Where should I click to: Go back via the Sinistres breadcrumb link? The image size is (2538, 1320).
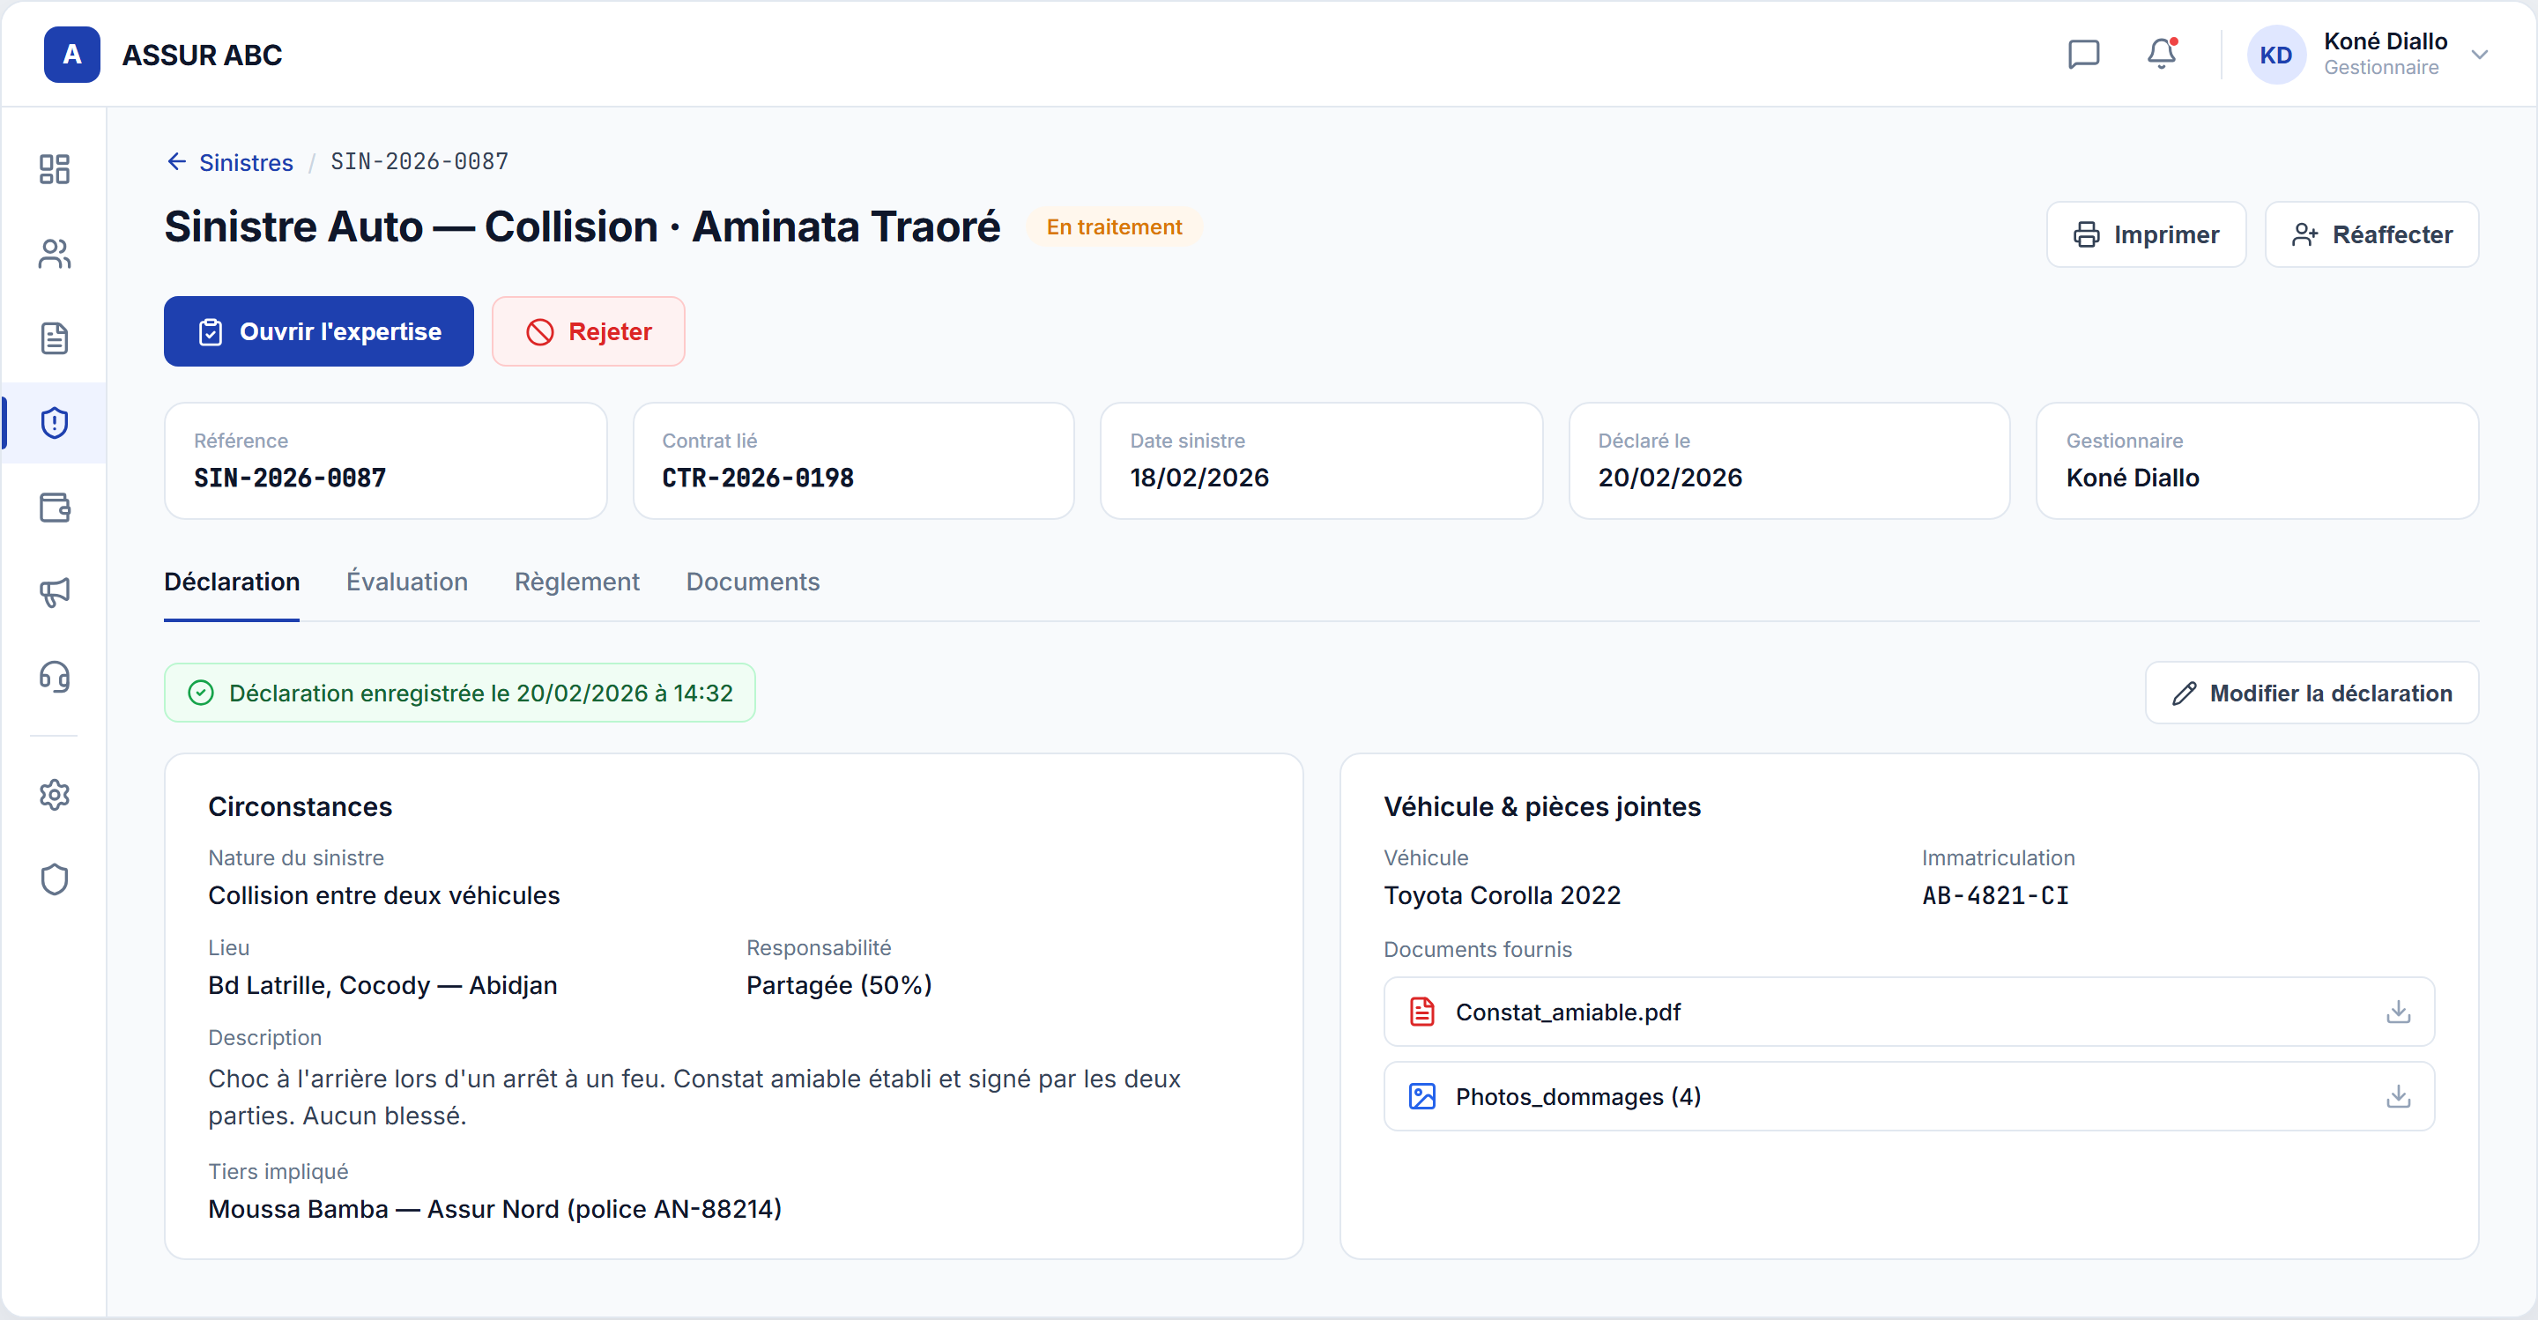click(x=245, y=162)
